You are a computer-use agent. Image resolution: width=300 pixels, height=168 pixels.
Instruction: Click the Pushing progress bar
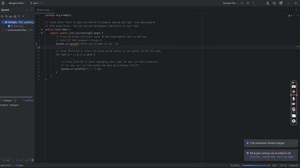pyautogui.click(x=254, y=165)
